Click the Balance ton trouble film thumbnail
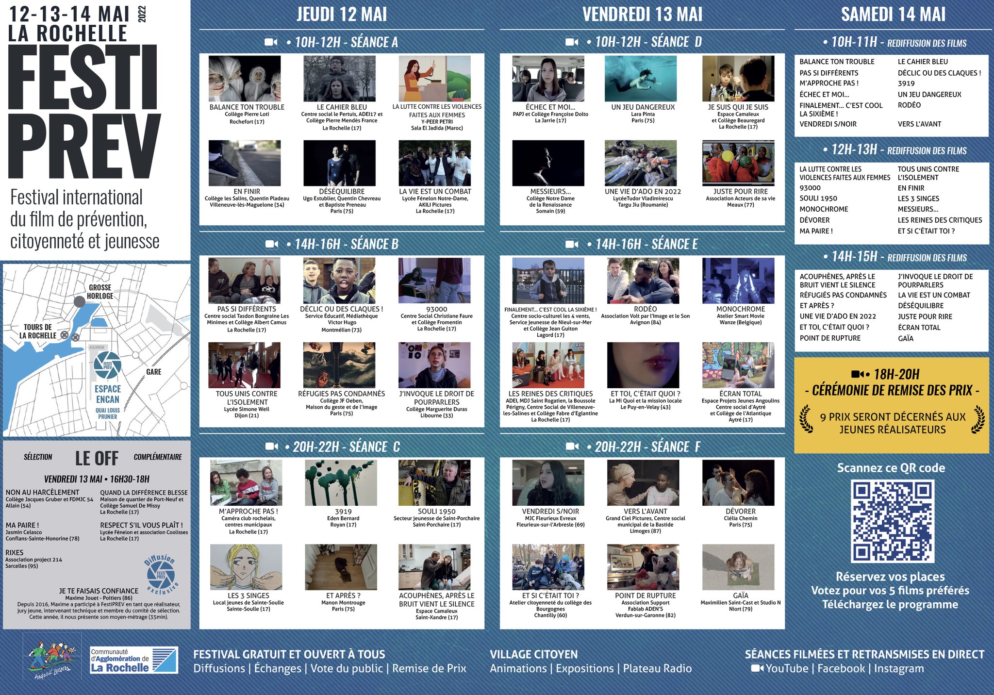Viewport: 994px width, 695px height. click(x=244, y=79)
